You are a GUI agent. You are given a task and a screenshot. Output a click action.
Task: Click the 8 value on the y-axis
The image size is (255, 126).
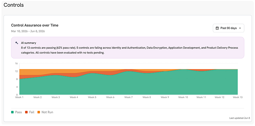[x=17, y=79]
